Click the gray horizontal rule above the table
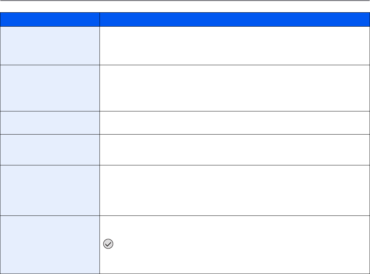 (x=185, y=1)
